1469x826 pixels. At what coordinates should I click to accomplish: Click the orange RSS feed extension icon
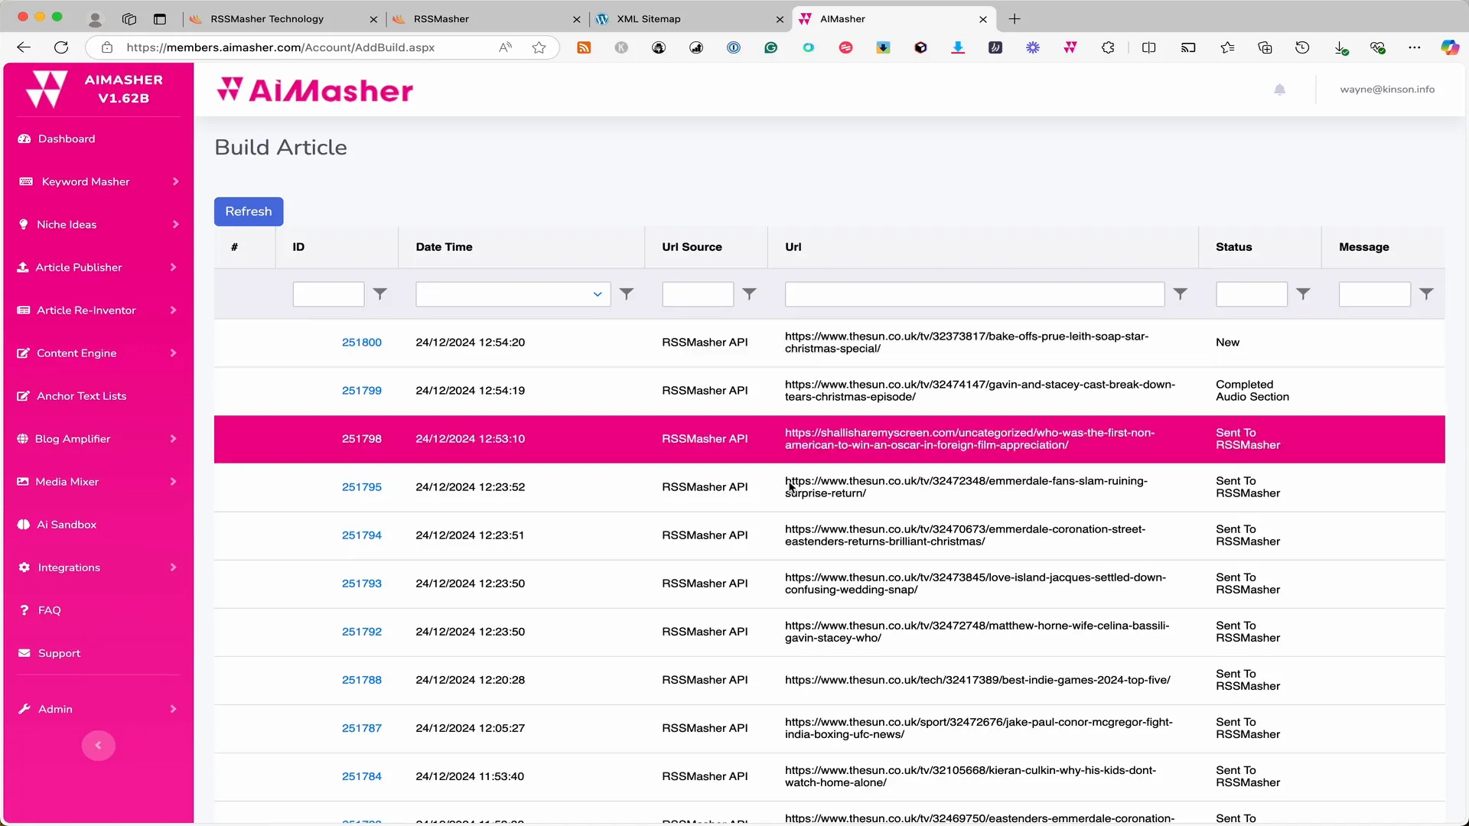[x=584, y=47]
